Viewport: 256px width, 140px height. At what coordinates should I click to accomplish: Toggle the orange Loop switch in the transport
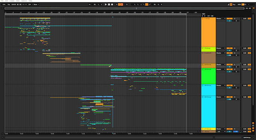[x=146, y=5]
